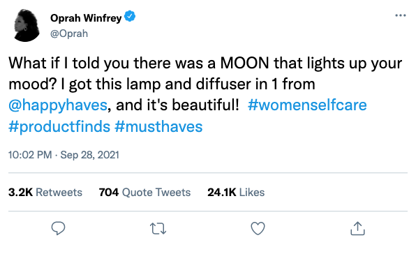Click the blue verified badge
Viewport: 416px width, 254px height.
(x=130, y=17)
